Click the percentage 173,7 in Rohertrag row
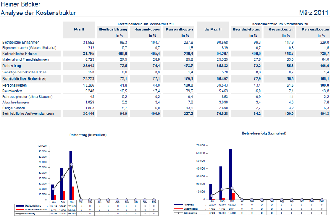The image size is (331, 217). pos(189,66)
